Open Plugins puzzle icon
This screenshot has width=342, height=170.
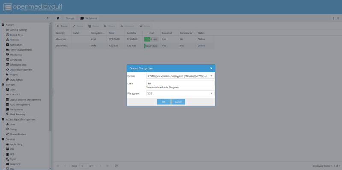(7, 75)
